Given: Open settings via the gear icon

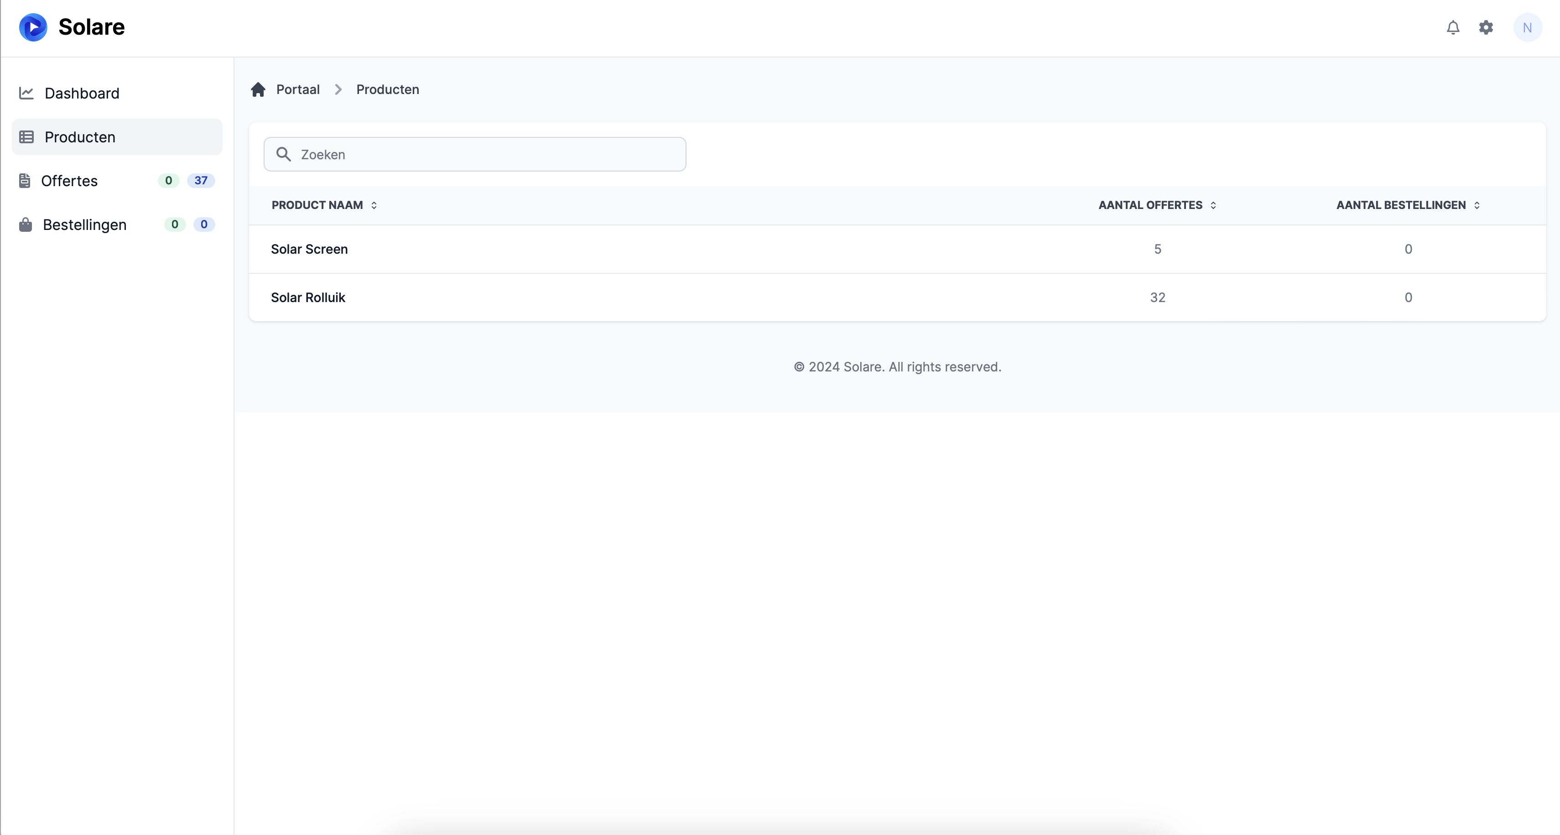Looking at the screenshot, I should pyautogui.click(x=1486, y=27).
